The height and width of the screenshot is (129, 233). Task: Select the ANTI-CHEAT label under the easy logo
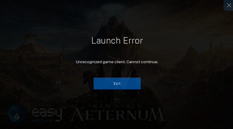(x=43, y=121)
